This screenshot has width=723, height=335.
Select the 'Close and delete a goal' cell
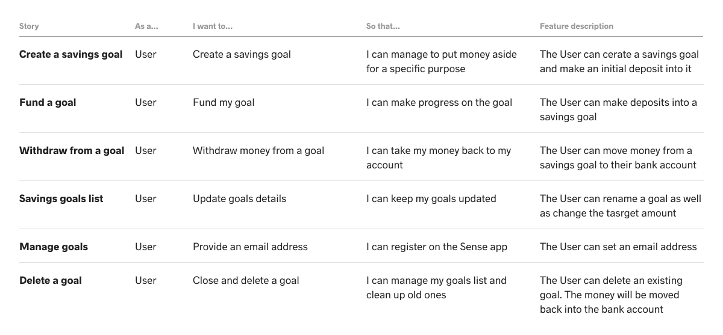246,280
